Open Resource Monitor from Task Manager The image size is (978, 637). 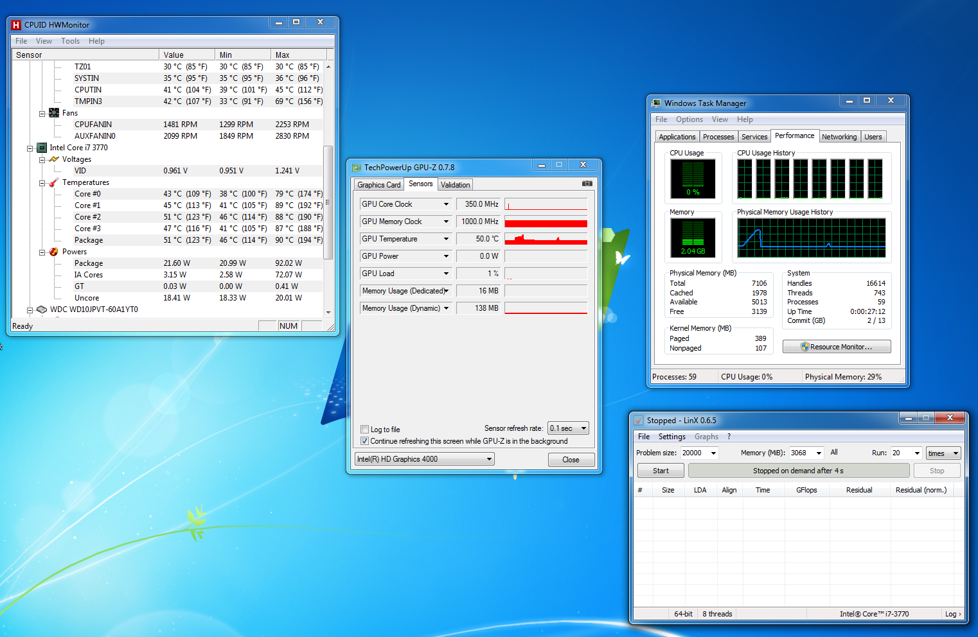(836, 347)
